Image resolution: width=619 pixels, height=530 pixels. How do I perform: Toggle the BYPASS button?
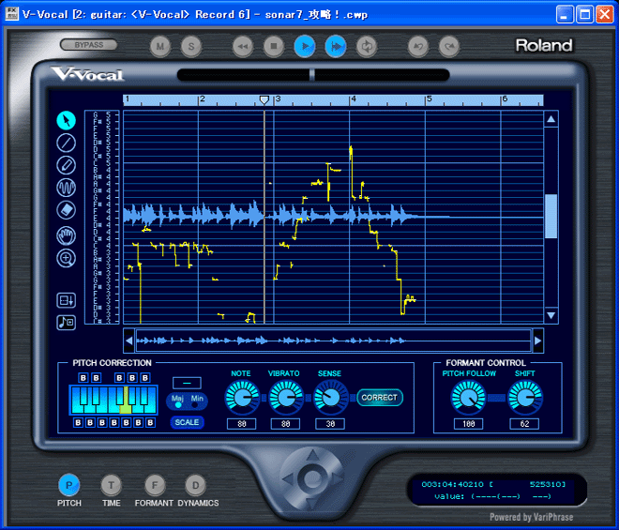point(89,45)
